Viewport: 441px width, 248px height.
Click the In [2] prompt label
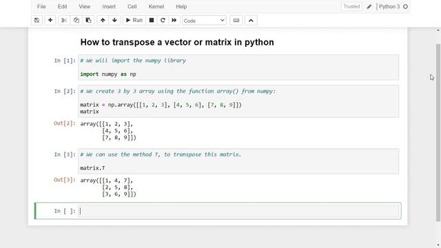coord(65,91)
